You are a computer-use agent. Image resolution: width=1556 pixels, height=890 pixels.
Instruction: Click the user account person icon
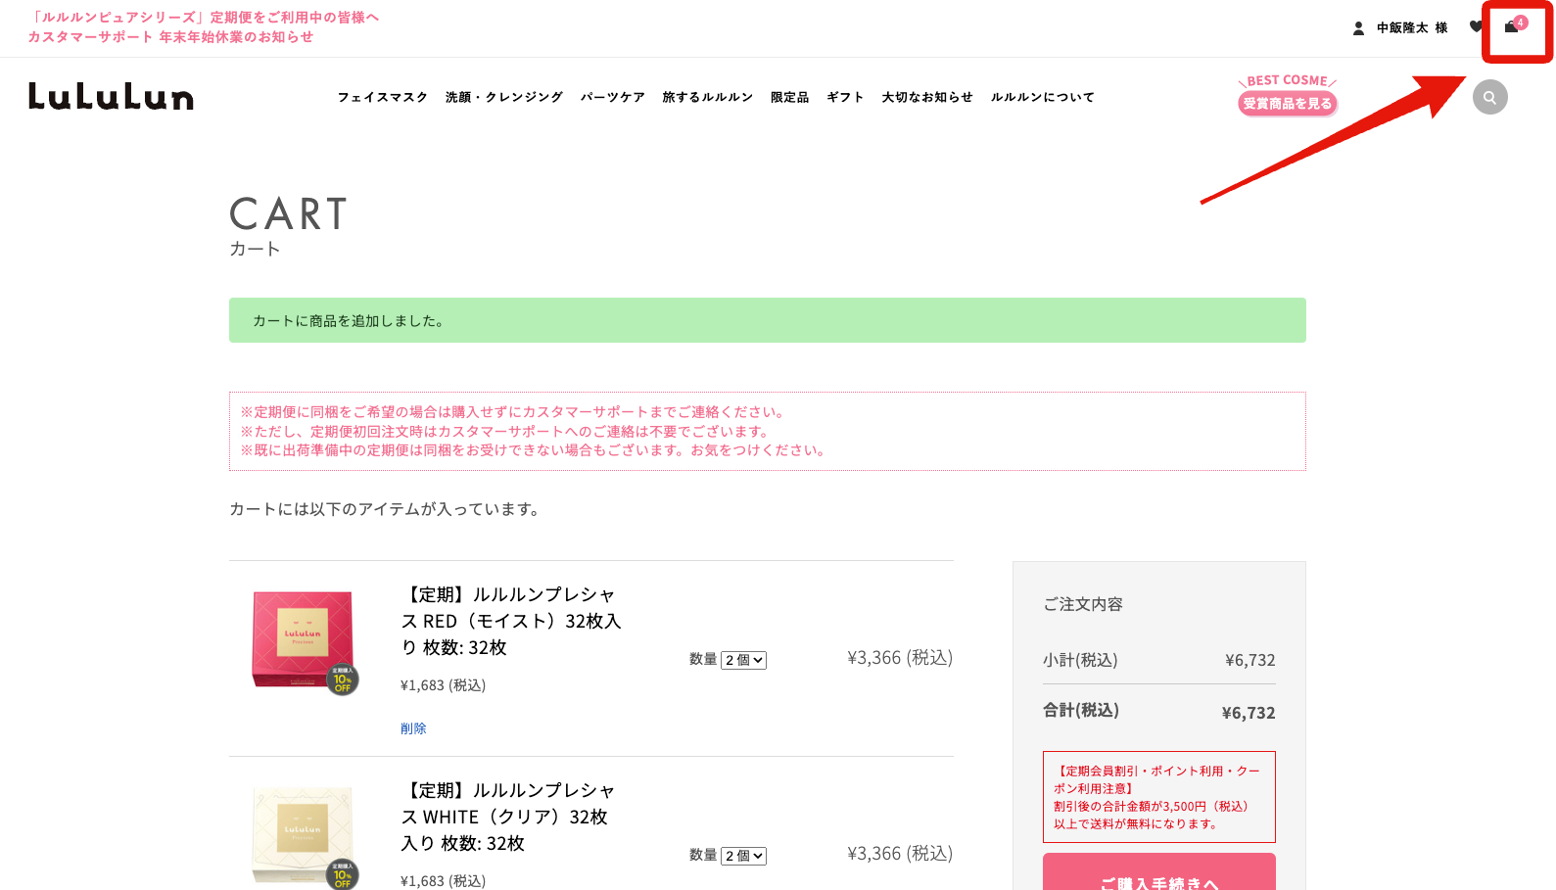[1358, 28]
